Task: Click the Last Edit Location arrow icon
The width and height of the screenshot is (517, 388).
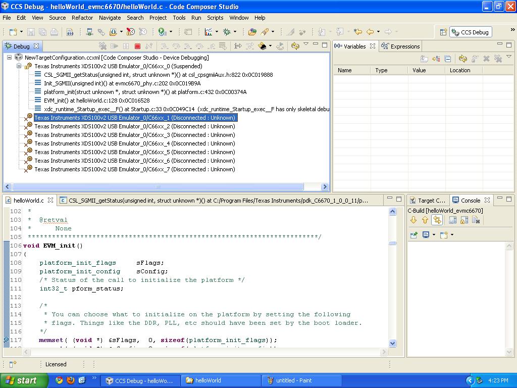Action: 358,32
